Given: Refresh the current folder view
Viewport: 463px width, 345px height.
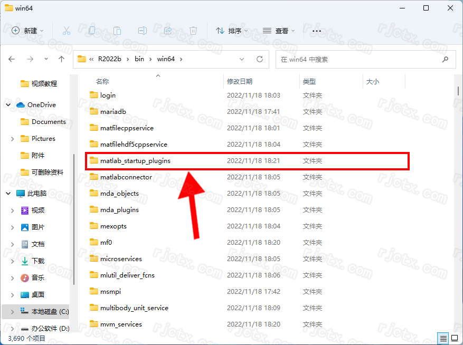Looking at the screenshot, I should pos(259,59).
